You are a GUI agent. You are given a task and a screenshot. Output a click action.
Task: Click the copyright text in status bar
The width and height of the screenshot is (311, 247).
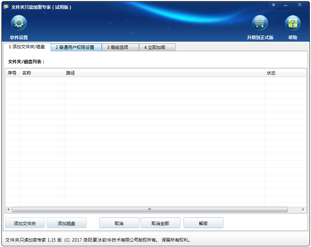pyautogui.click(x=98, y=240)
